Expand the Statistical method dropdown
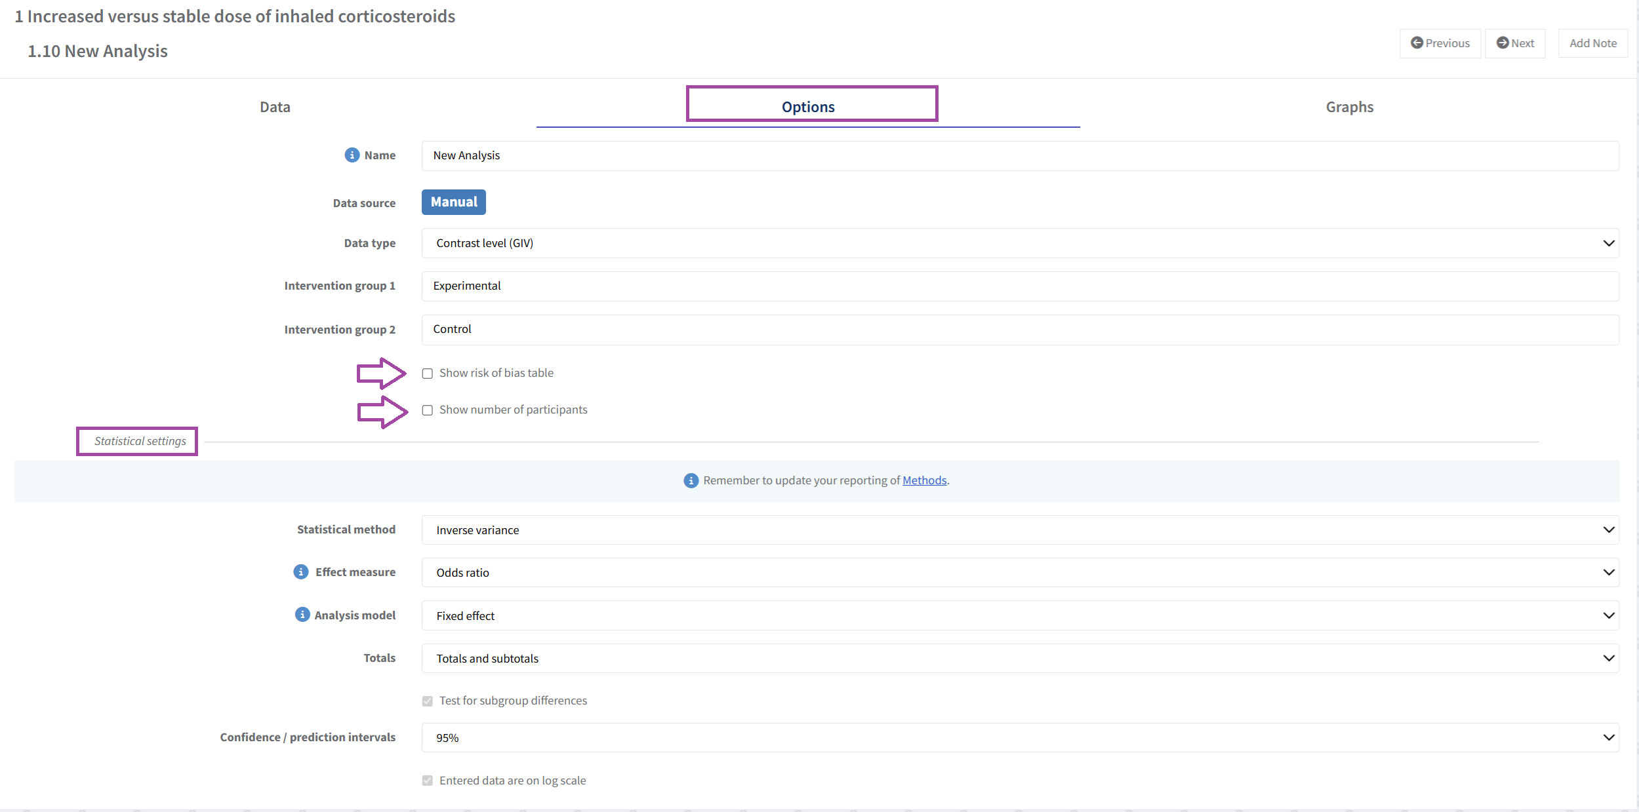 (x=1020, y=530)
